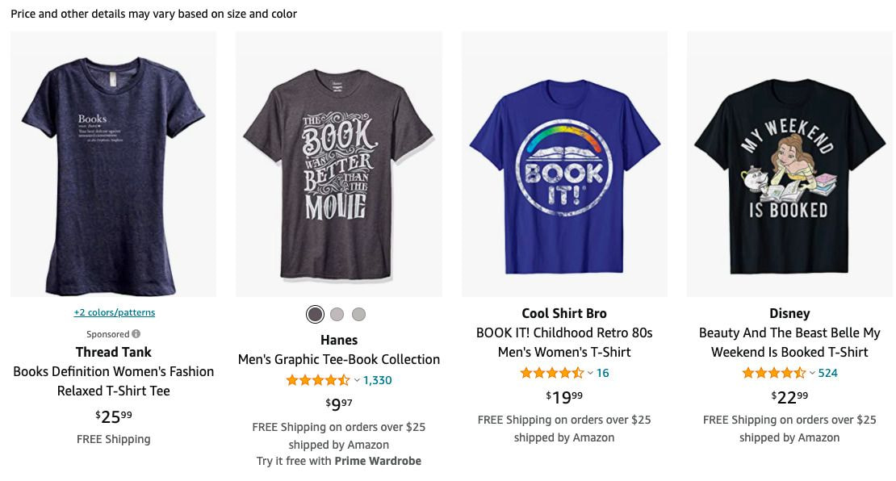Click the Cool Shirt Bro brand name
The width and height of the screenshot is (896, 481).
[x=564, y=313]
